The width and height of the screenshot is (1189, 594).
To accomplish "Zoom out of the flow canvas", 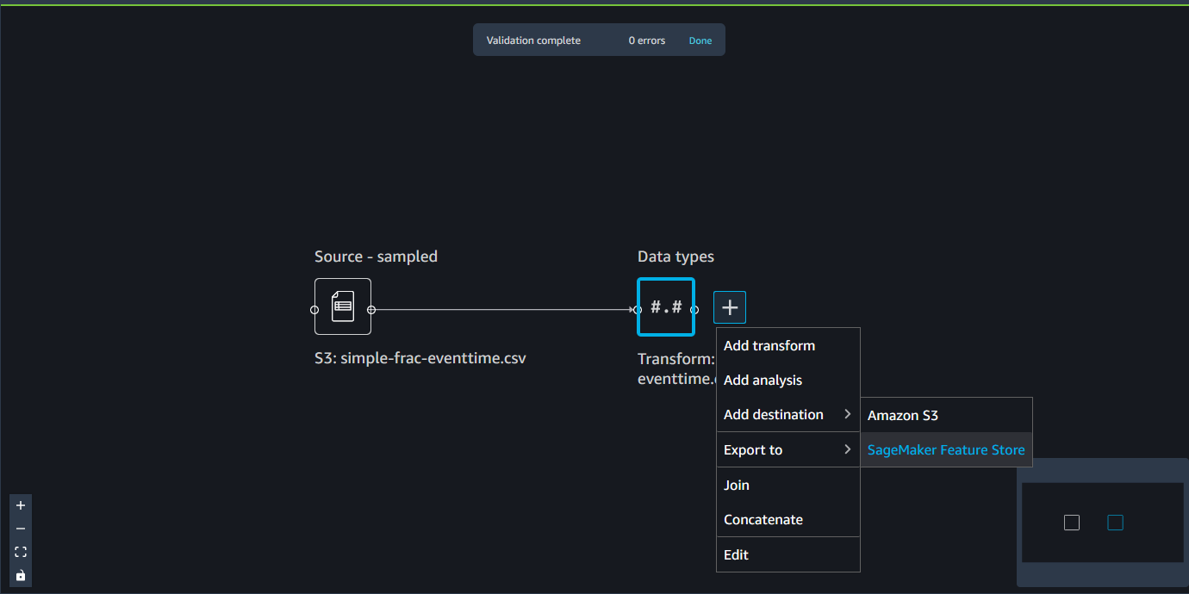I will (20, 529).
